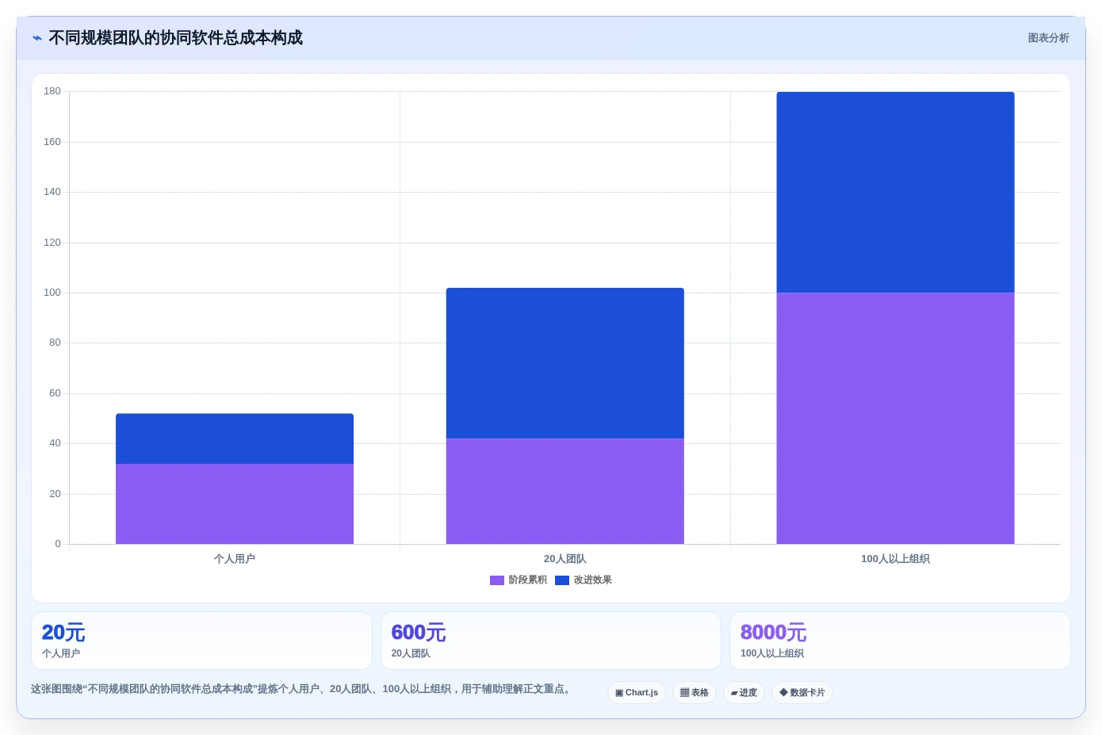Click the lightning icon beside the chart title
Viewport: 1102px width, 735px height.
[37, 38]
